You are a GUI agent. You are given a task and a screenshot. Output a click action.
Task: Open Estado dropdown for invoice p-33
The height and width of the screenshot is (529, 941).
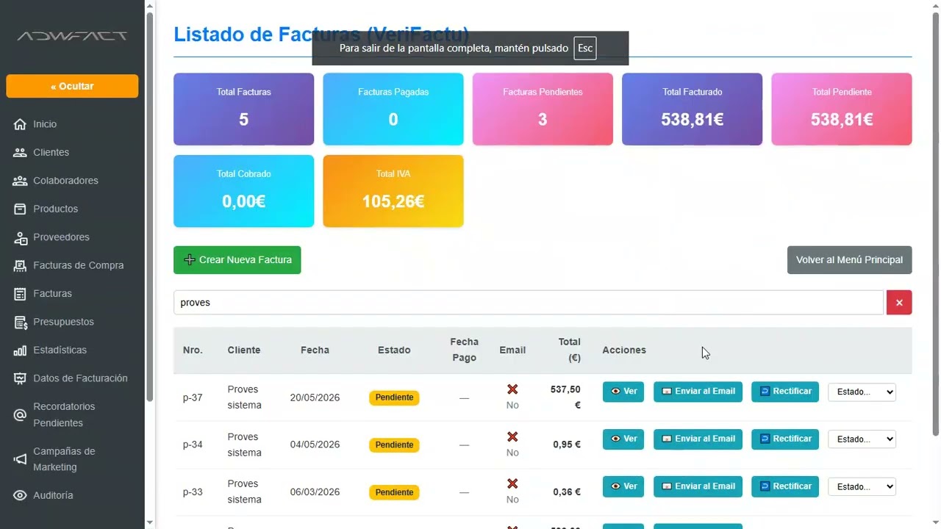pyautogui.click(x=862, y=486)
